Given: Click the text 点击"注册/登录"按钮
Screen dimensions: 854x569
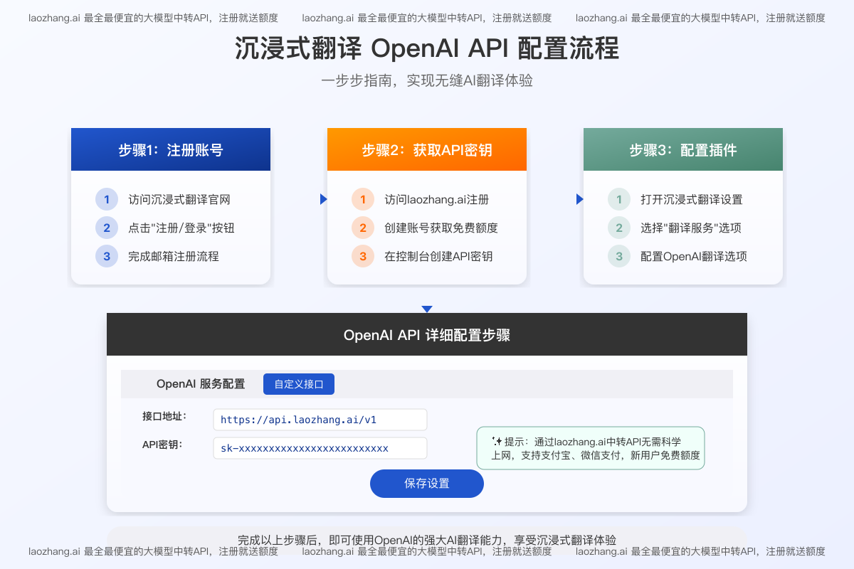Looking at the screenshot, I should coord(181,228).
